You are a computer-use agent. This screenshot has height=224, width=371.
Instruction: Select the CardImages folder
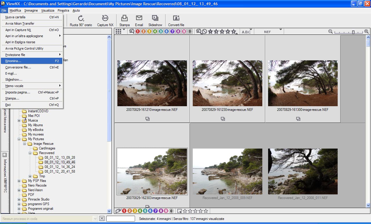pyautogui.click(x=47, y=148)
